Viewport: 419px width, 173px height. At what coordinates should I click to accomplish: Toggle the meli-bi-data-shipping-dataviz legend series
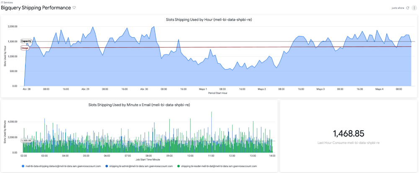[63, 166]
